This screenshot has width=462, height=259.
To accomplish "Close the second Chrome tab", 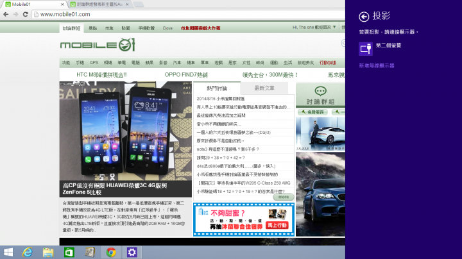I will pyautogui.click(x=127, y=4).
